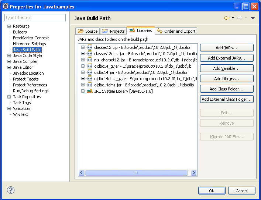Switch to the Source tab
This screenshot has height=200, width=261.
click(x=87, y=31)
